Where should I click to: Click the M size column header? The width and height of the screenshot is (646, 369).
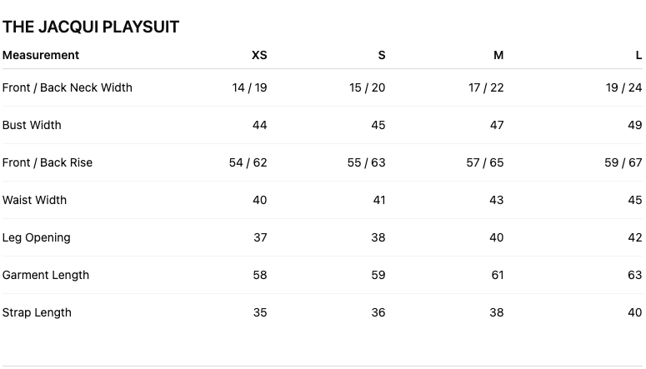pos(498,55)
